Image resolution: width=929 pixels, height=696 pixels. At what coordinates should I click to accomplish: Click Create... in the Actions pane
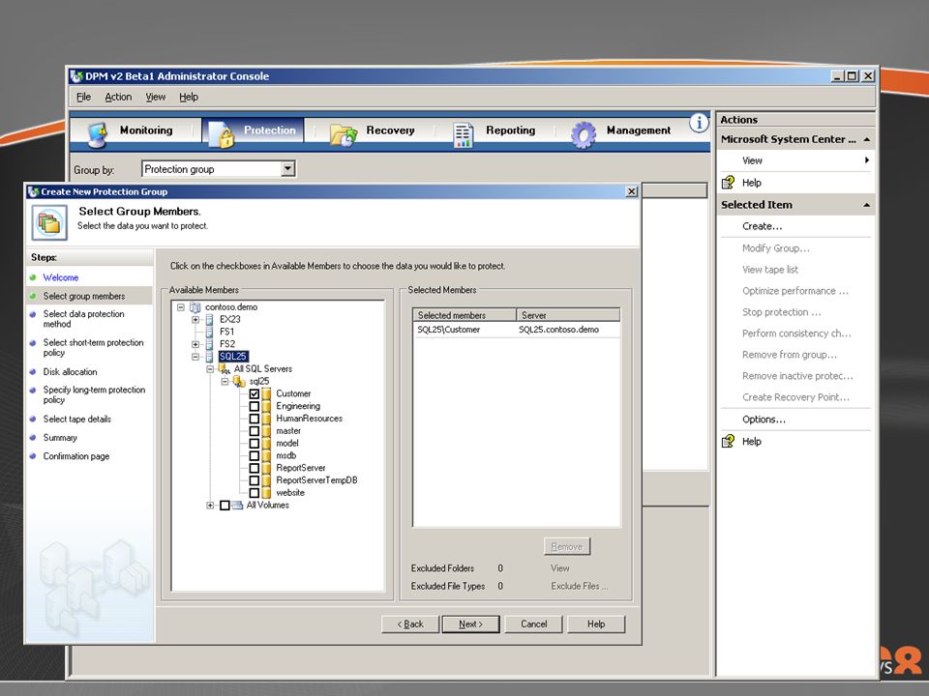coord(762,226)
